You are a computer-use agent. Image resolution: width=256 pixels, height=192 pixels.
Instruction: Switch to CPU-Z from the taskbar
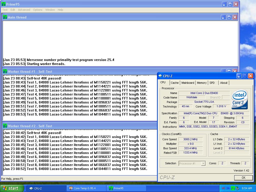pyautogui.click(x=46, y=188)
